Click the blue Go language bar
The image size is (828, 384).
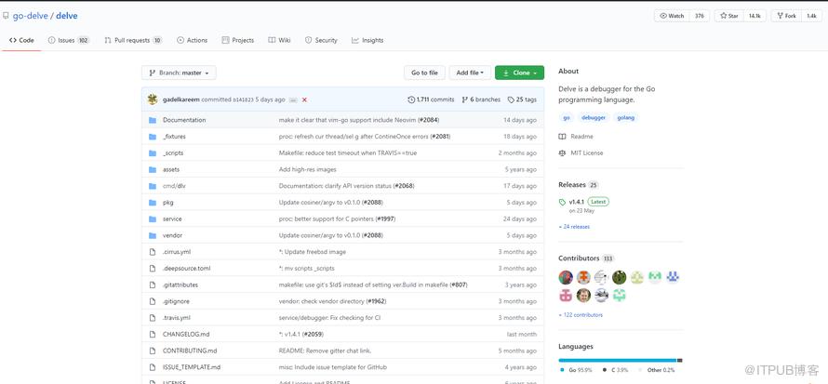coord(618,360)
